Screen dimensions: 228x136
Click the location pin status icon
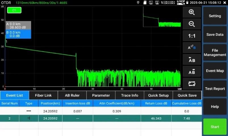[x=138, y=3]
